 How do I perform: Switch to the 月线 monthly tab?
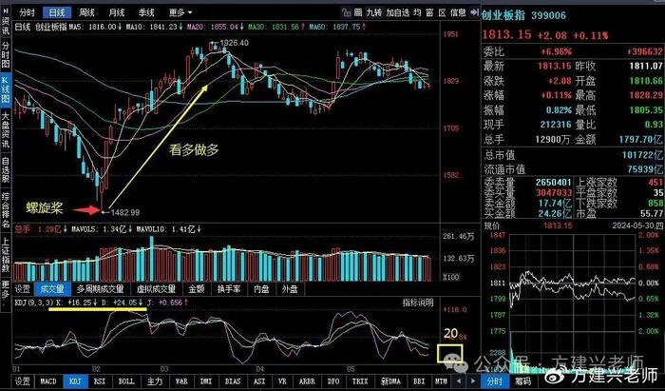(x=116, y=12)
